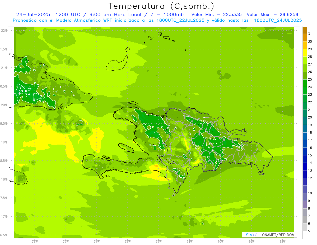The height and width of the screenshot is (245, 317).
Task: Click the '73W' longitude axis label
Action: (128, 242)
